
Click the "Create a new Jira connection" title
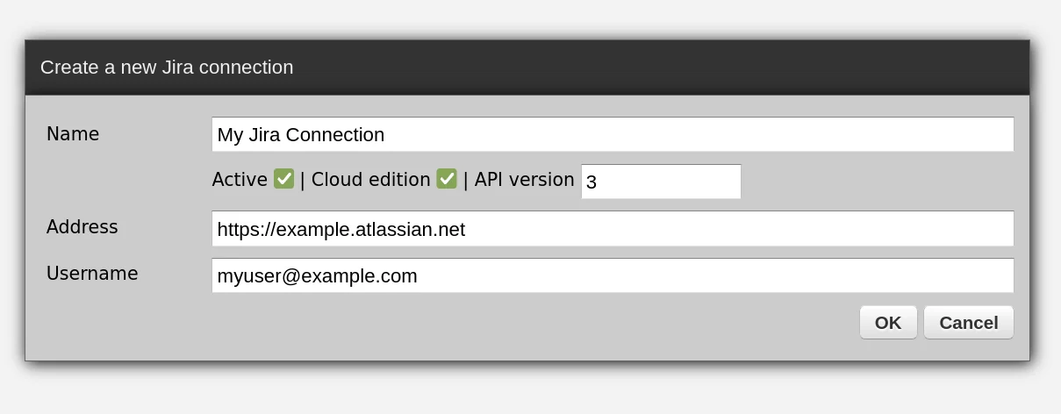(x=167, y=68)
